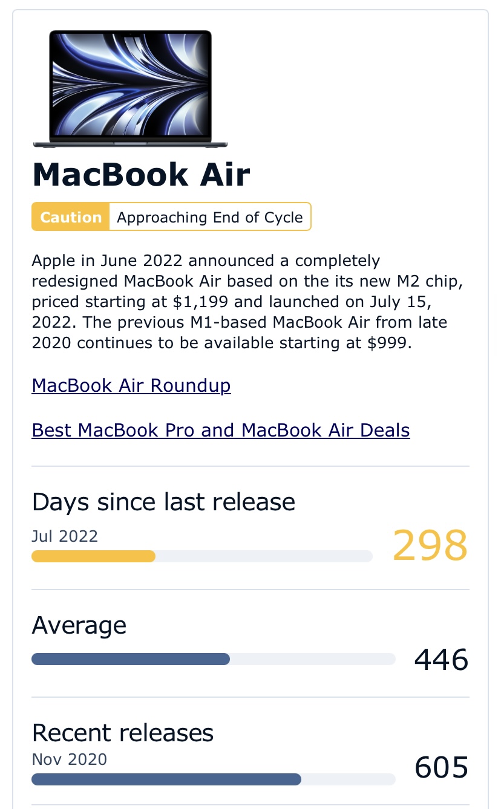Click the Approaching End of Cycle label
The image size is (501, 809).
(x=210, y=217)
